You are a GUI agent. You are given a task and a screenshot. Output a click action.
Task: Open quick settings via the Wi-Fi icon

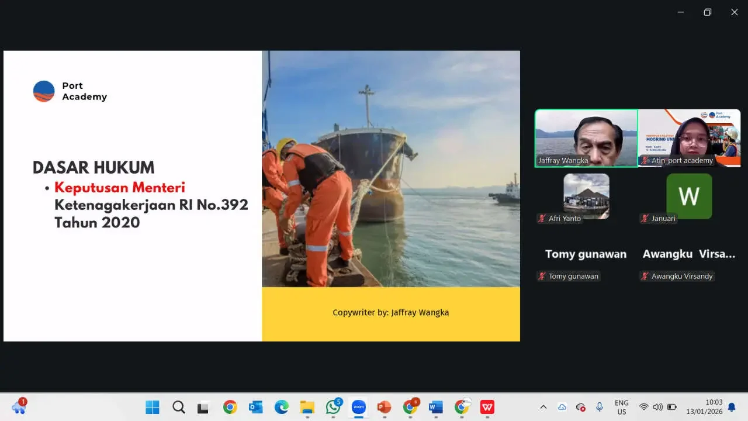[643, 407]
